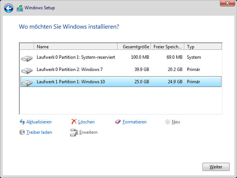Close the Windows Setup window

(227, 3)
